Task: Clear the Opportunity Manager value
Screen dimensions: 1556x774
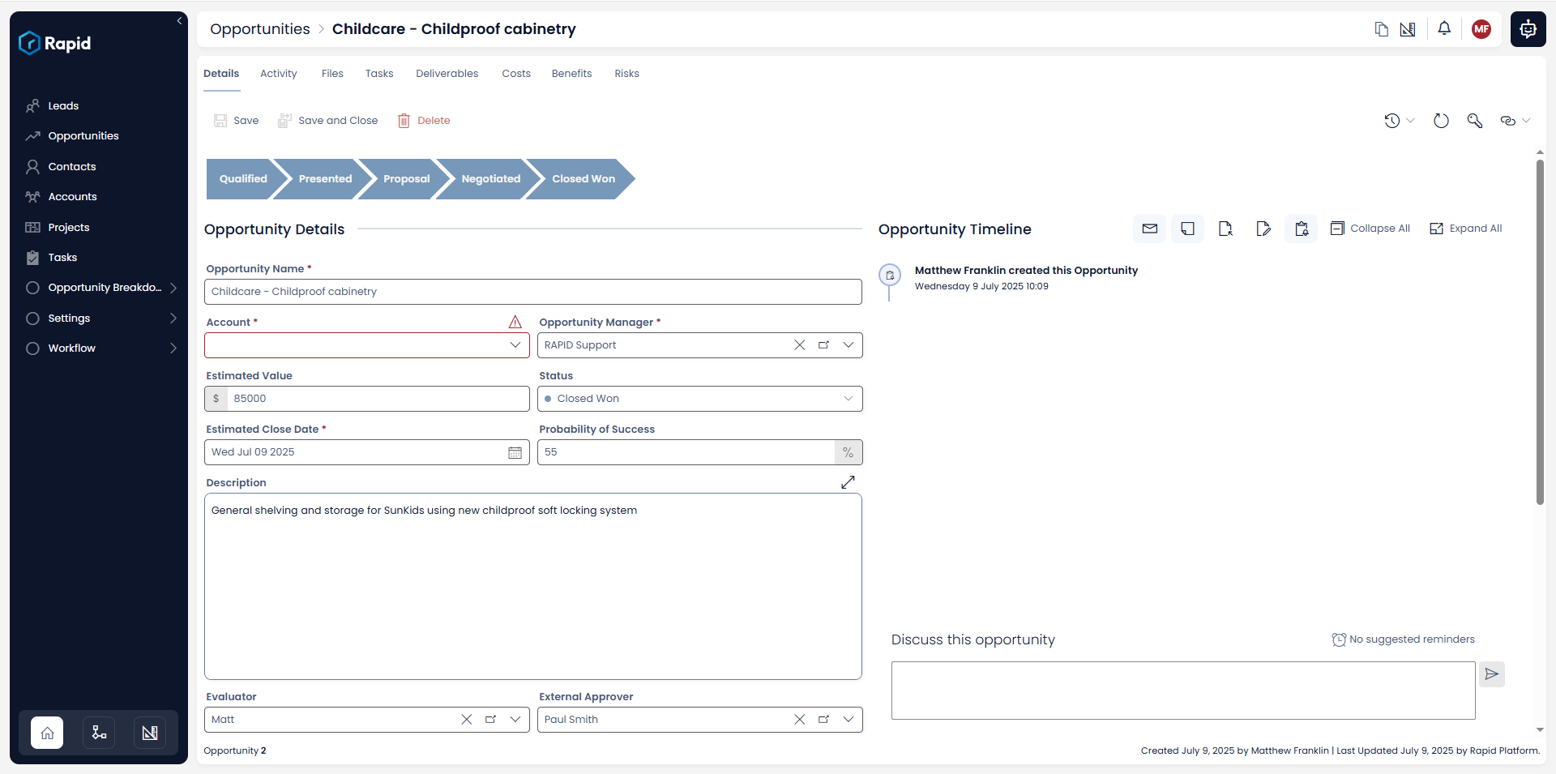Action: pyautogui.click(x=799, y=345)
